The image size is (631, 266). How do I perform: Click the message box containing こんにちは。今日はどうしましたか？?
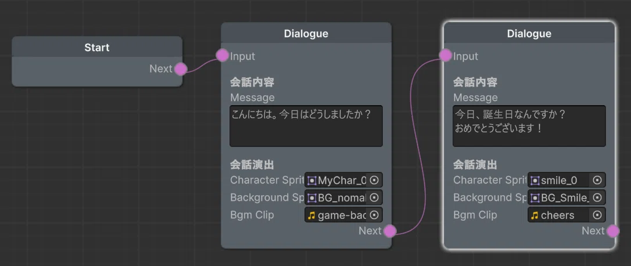coord(306,126)
